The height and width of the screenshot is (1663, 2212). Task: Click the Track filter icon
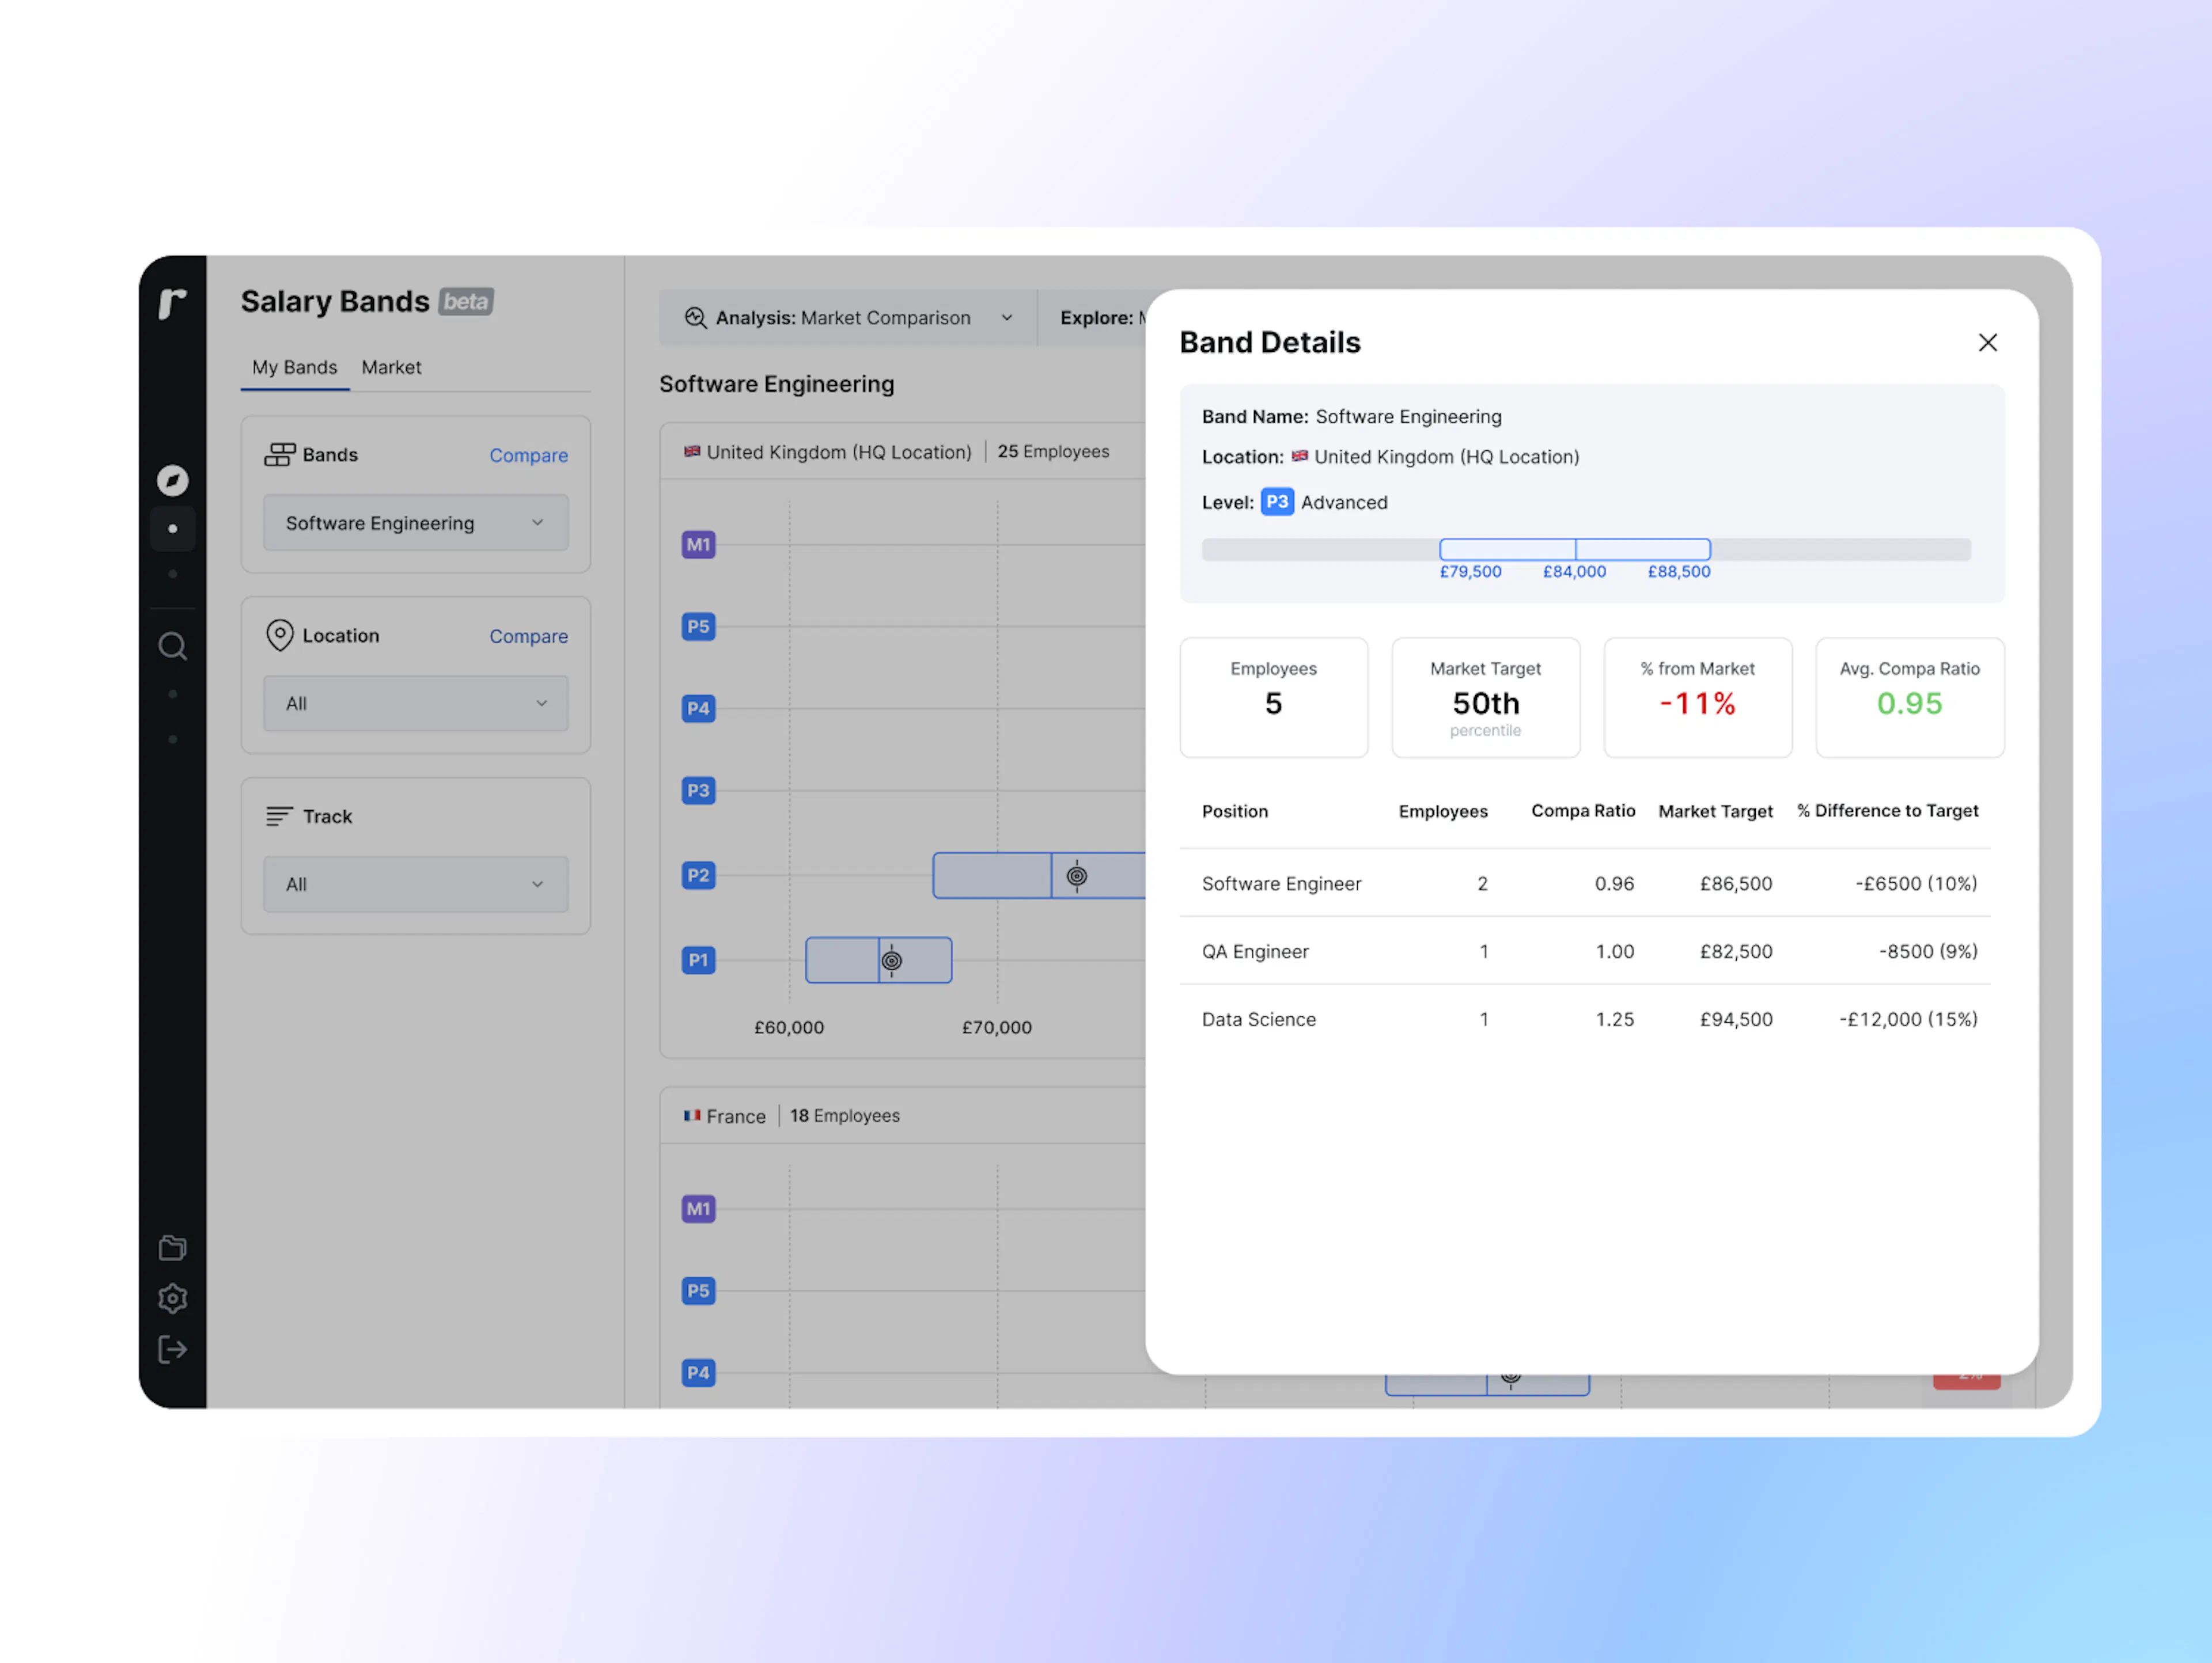280,817
